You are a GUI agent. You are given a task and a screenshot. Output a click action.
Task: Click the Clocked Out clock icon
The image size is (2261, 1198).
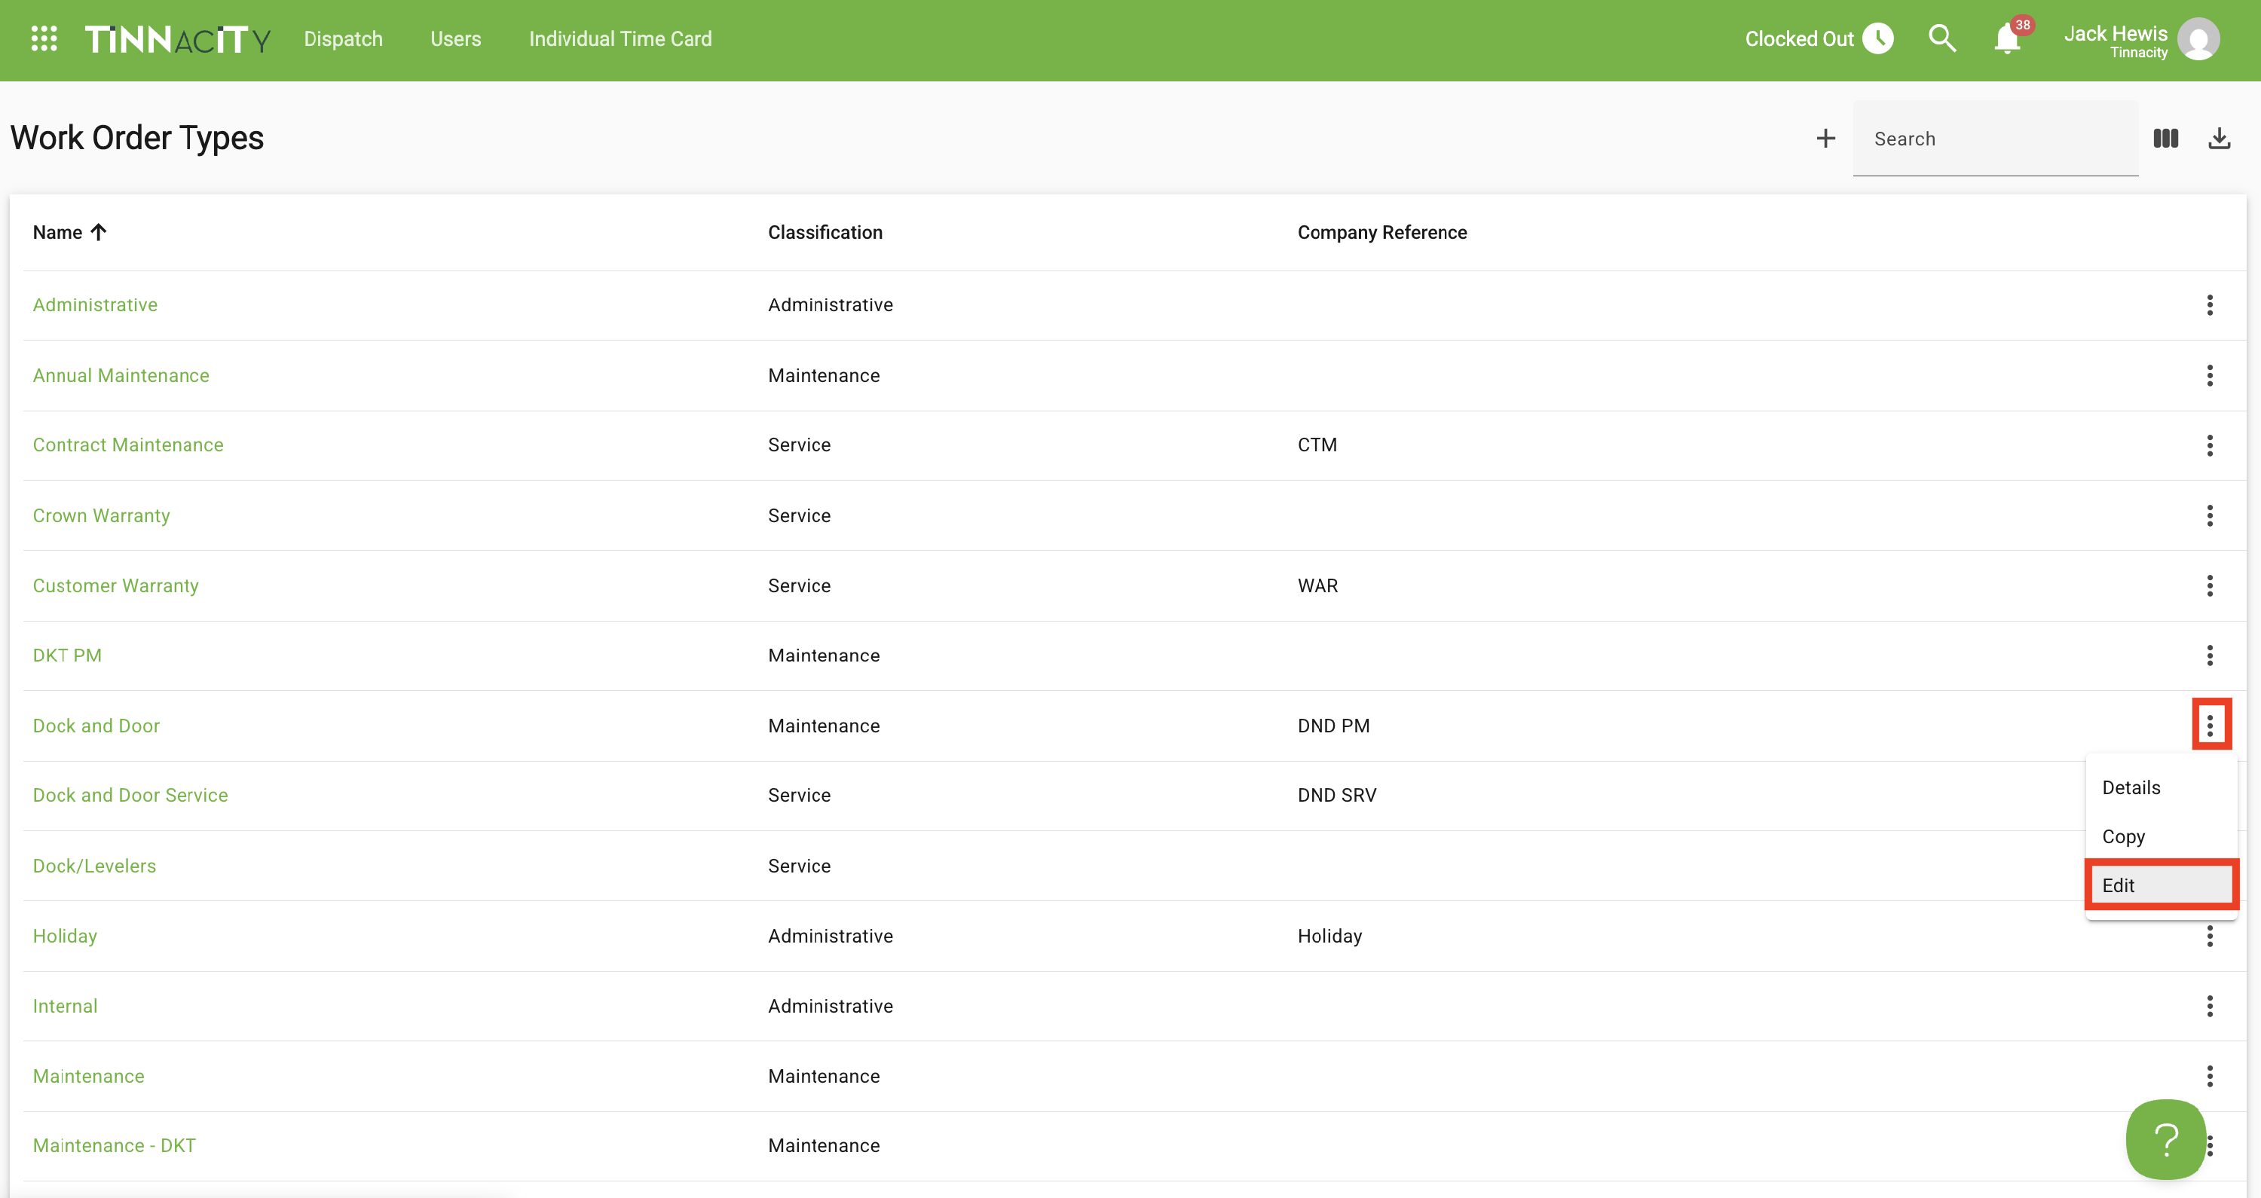[1878, 38]
